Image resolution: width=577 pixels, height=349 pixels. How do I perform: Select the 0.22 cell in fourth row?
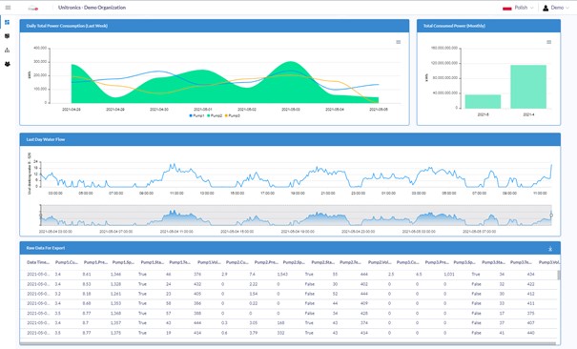253,303
